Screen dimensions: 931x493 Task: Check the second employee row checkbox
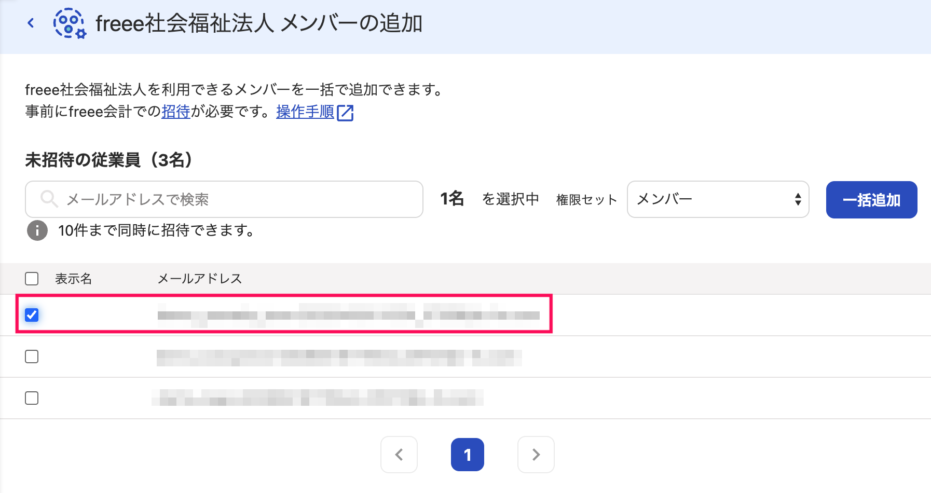[32, 357]
